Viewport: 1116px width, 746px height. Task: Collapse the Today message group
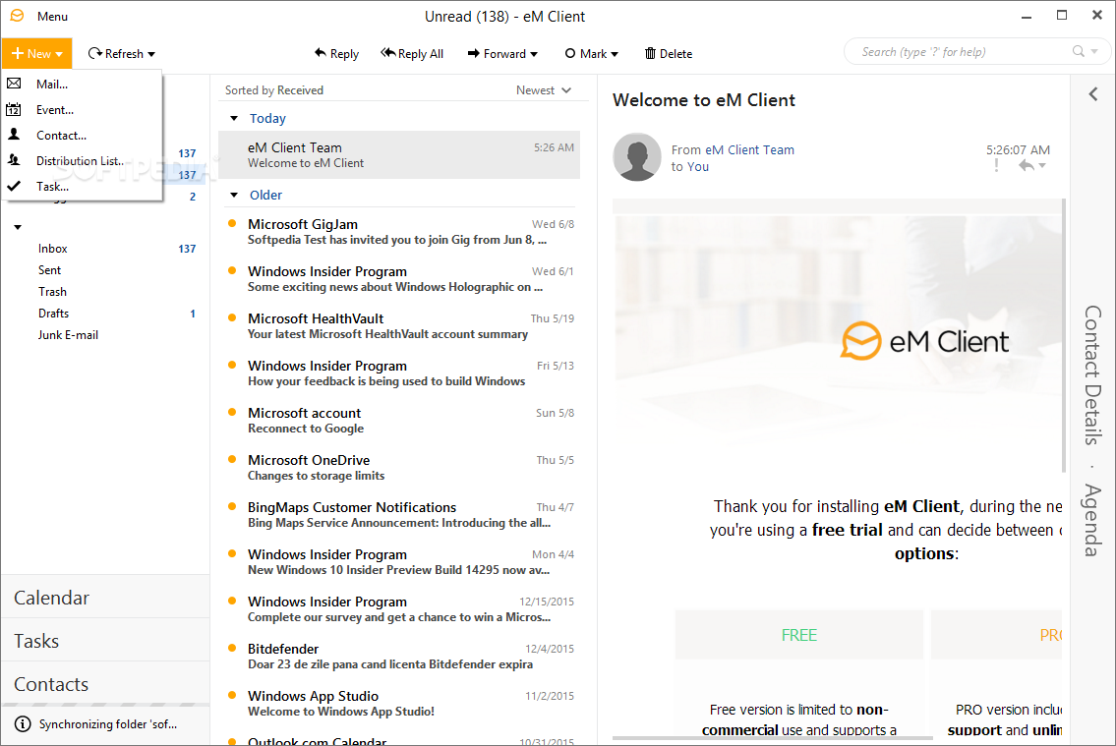pyautogui.click(x=233, y=118)
